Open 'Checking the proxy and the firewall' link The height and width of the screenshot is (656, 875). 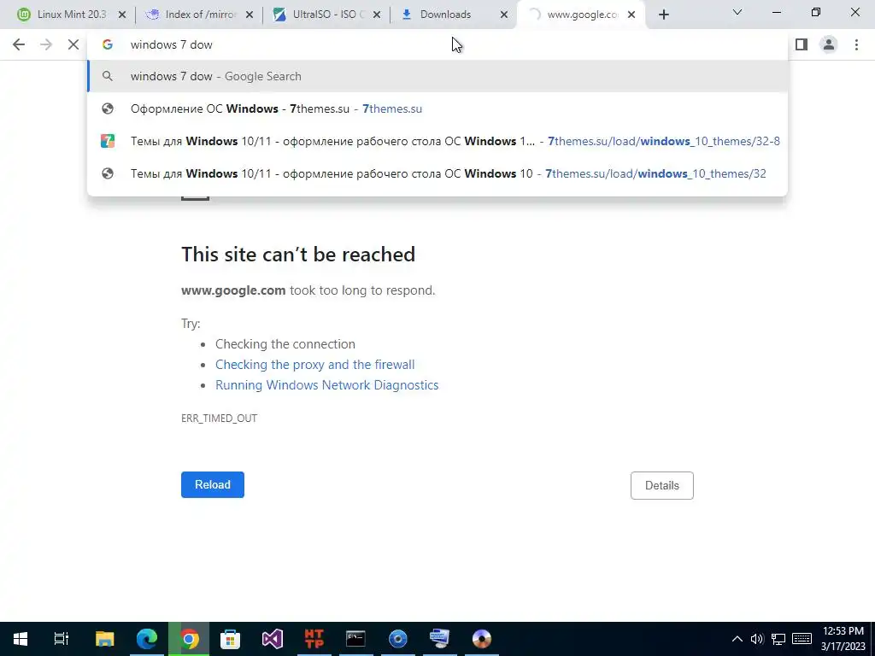(314, 364)
